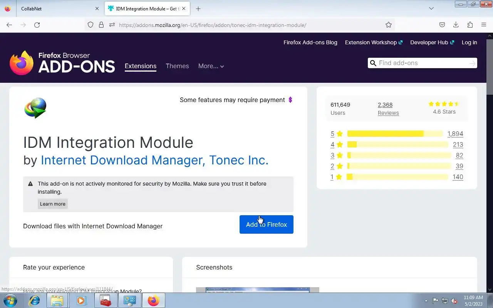Open the Windows Start button
This screenshot has width=493, height=308.
10,300
